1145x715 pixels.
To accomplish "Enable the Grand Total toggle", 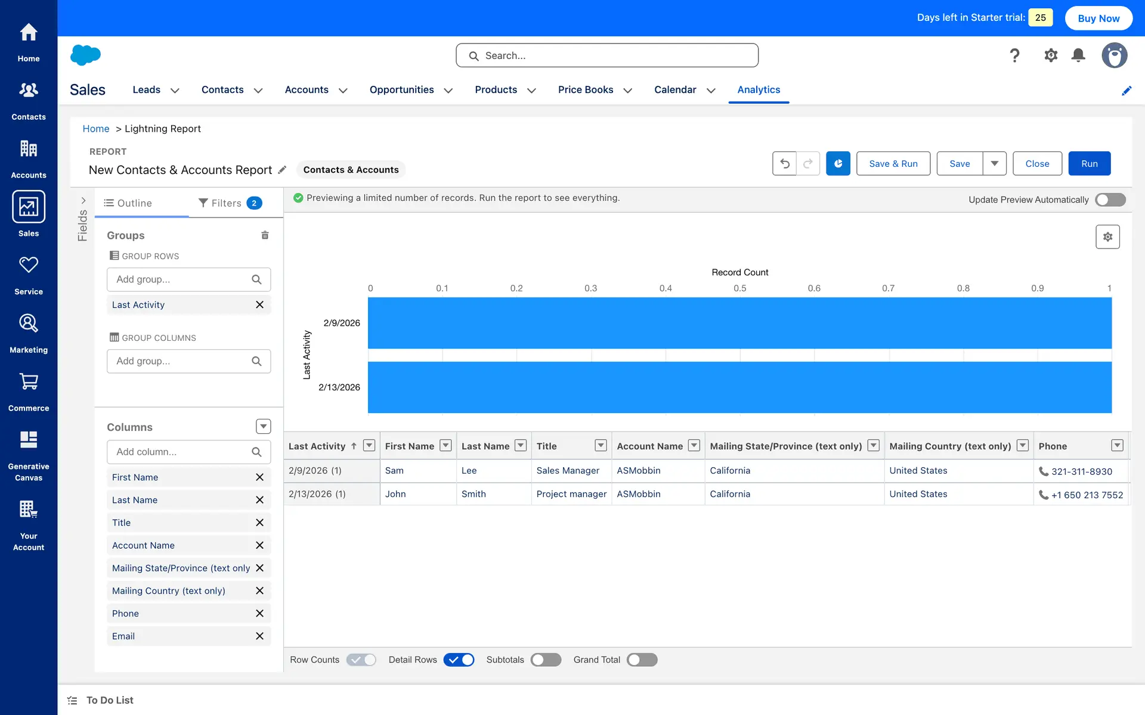I will pyautogui.click(x=642, y=660).
